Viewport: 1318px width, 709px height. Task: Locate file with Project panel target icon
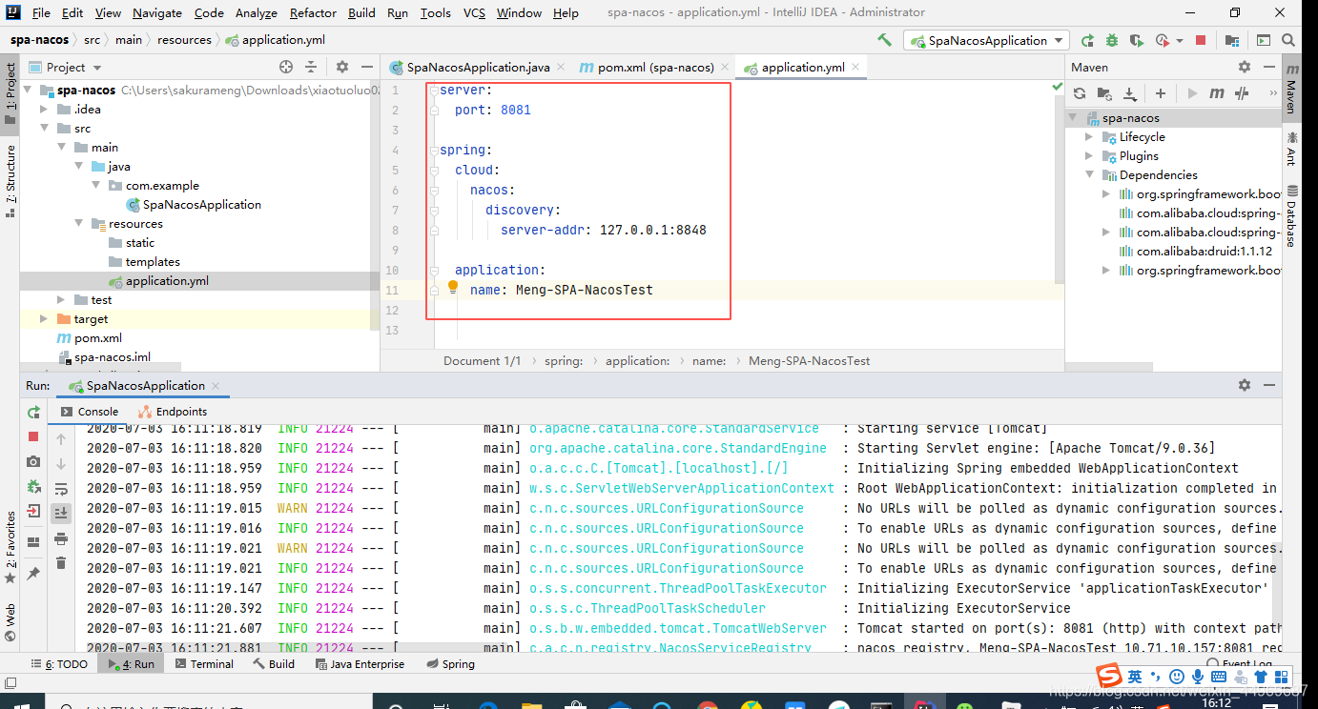coord(286,67)
